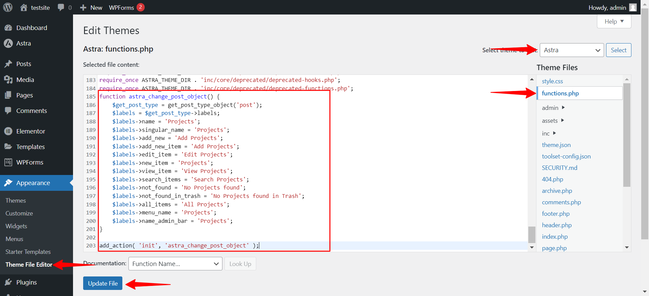Click the Dashboard palette icon
Image resolution: width=649 pixels, height=296 pixels.
[8, 28]
